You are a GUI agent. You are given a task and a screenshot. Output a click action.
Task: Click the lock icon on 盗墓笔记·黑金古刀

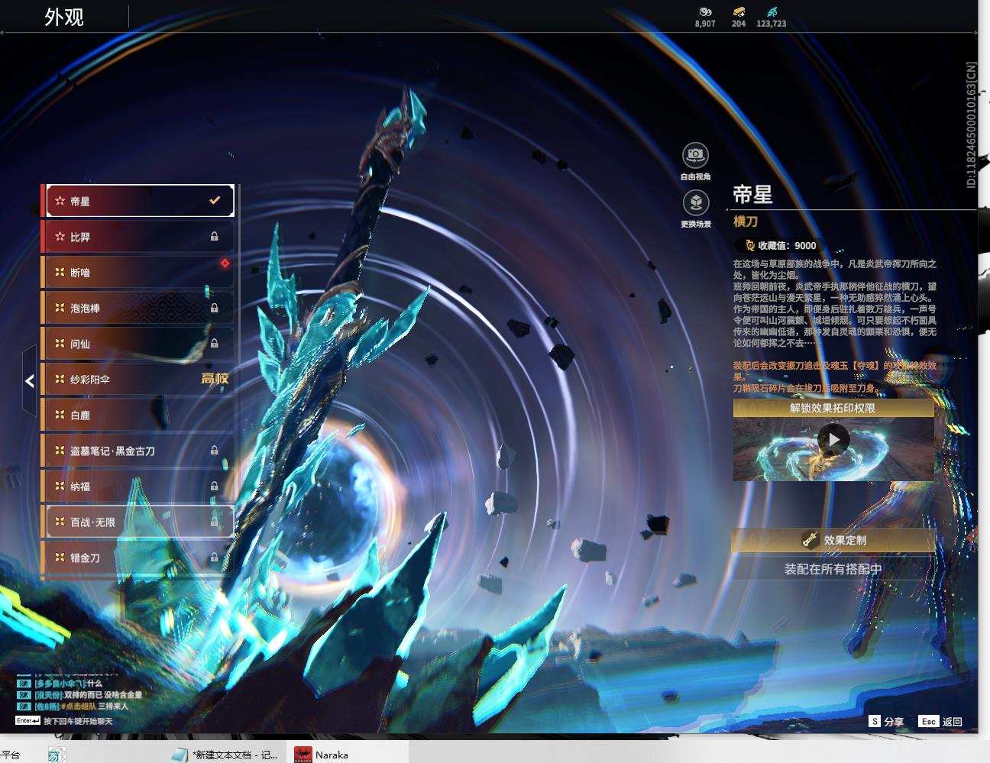point(215,451)
